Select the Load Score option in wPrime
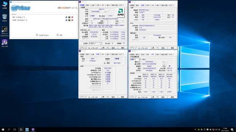The width and height of the screenshot is (236, 132). pyautogui.click(x=42, y=35)
